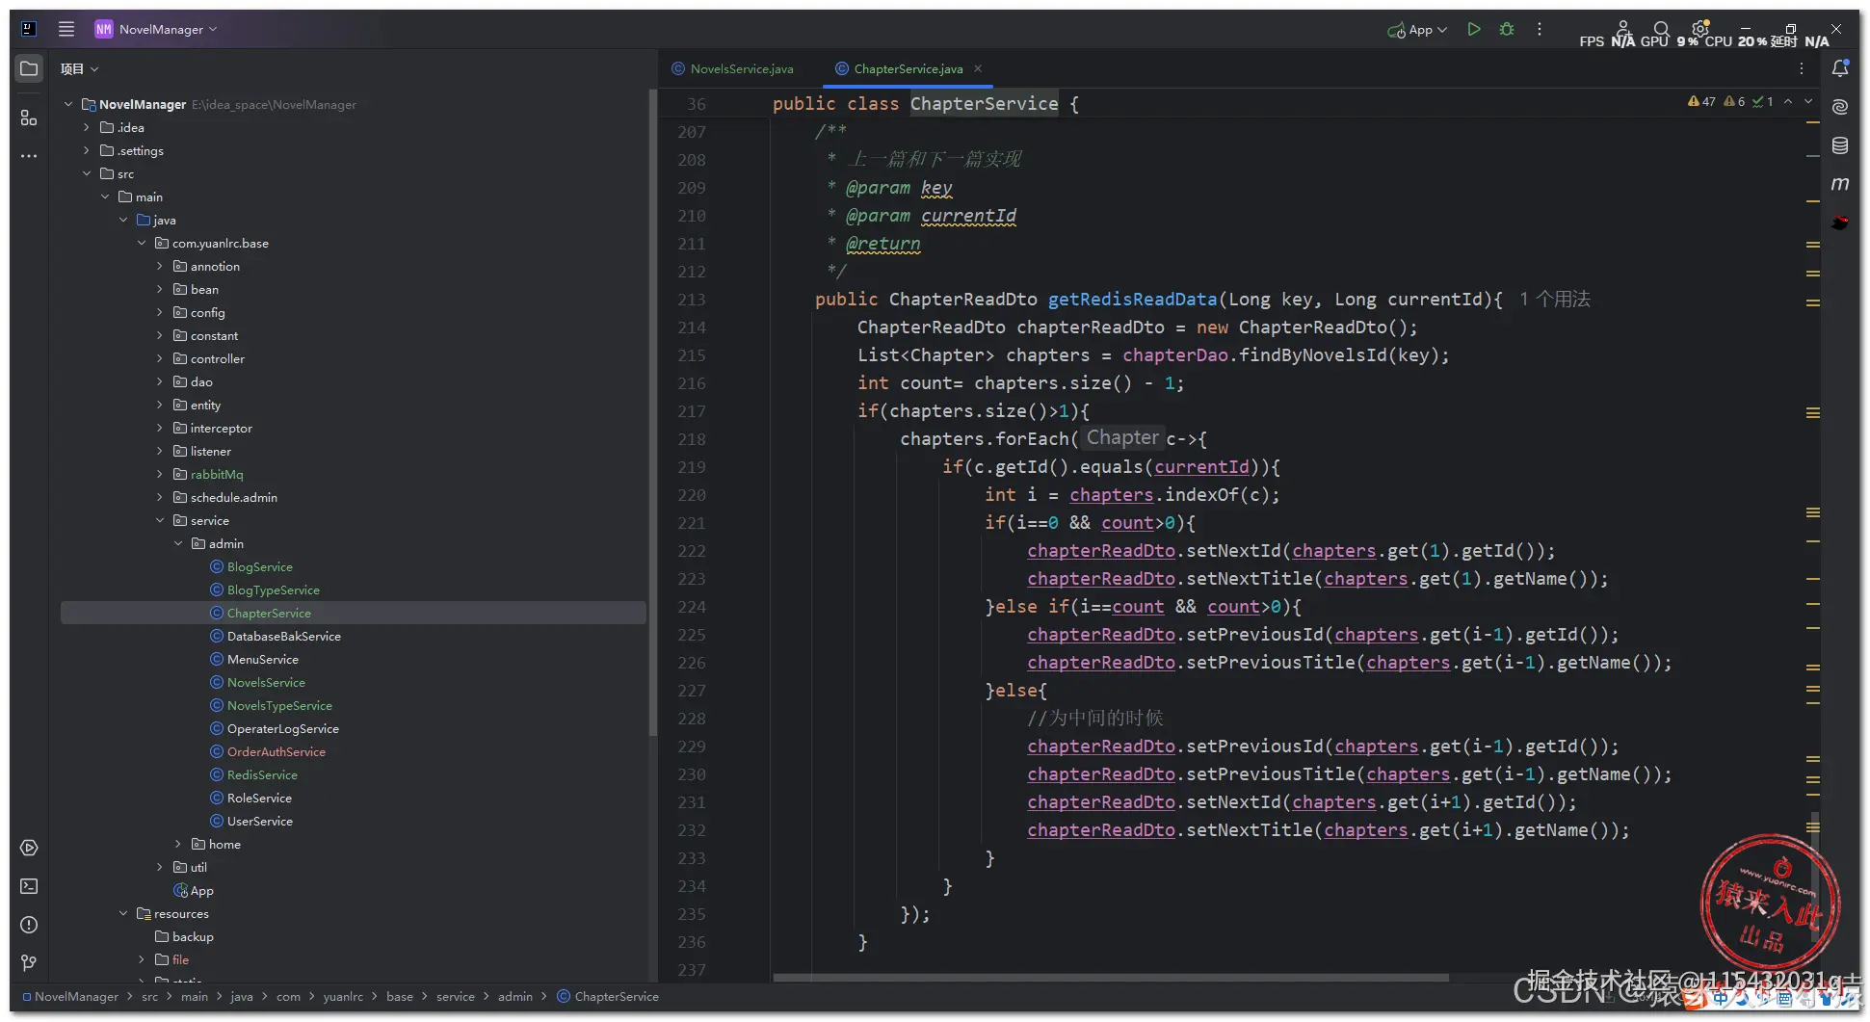
Task: Select RedisService in project tree
Action: [x=262, y=774]
